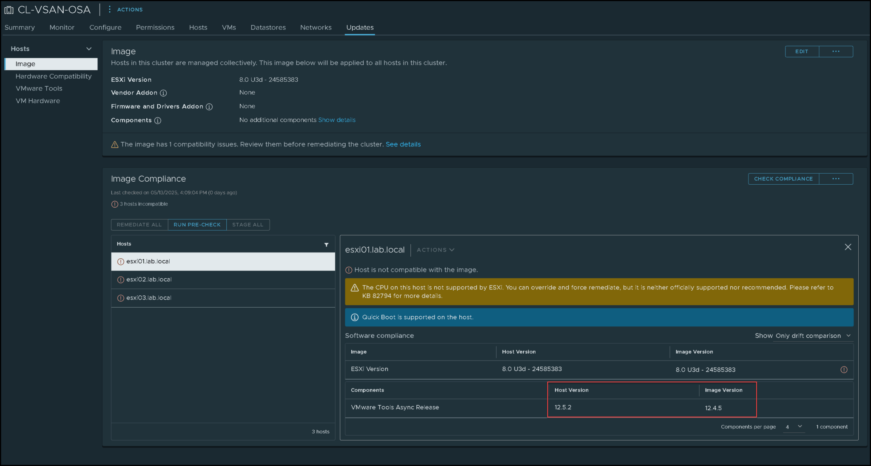Click the Edit image button
The image size is (871, 466).
(802, 51)
